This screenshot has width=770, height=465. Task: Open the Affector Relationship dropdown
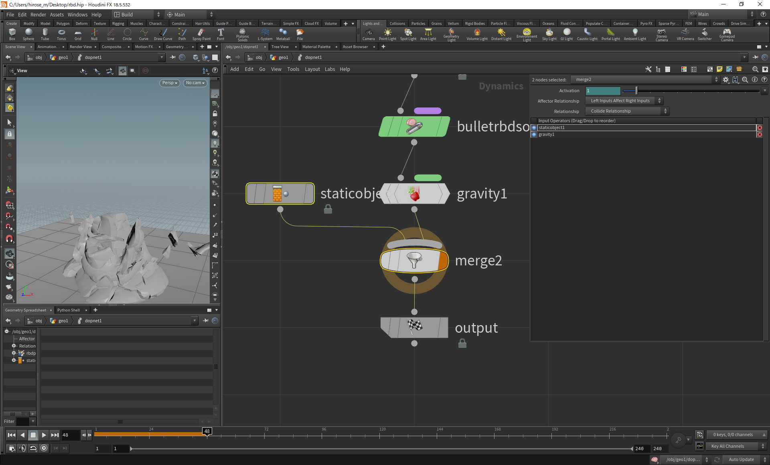pyautogui.click(x=624, y=101)
